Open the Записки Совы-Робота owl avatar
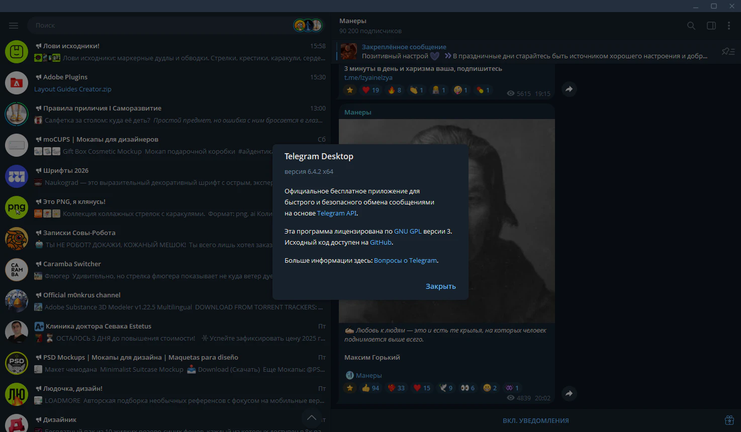The image size is (741, 432). click(x=17, y=239)
